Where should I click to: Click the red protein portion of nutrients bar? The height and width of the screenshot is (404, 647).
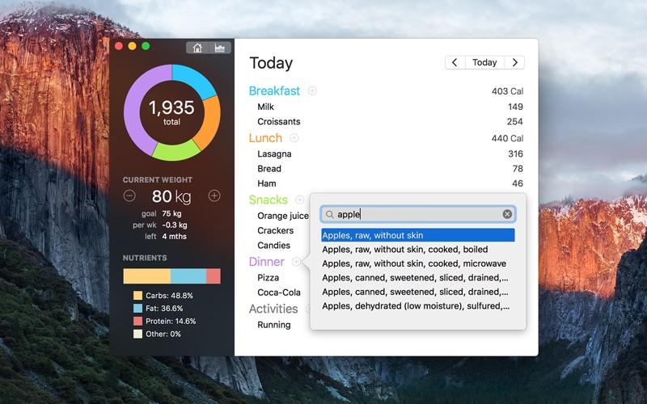(x=214, y=276)
